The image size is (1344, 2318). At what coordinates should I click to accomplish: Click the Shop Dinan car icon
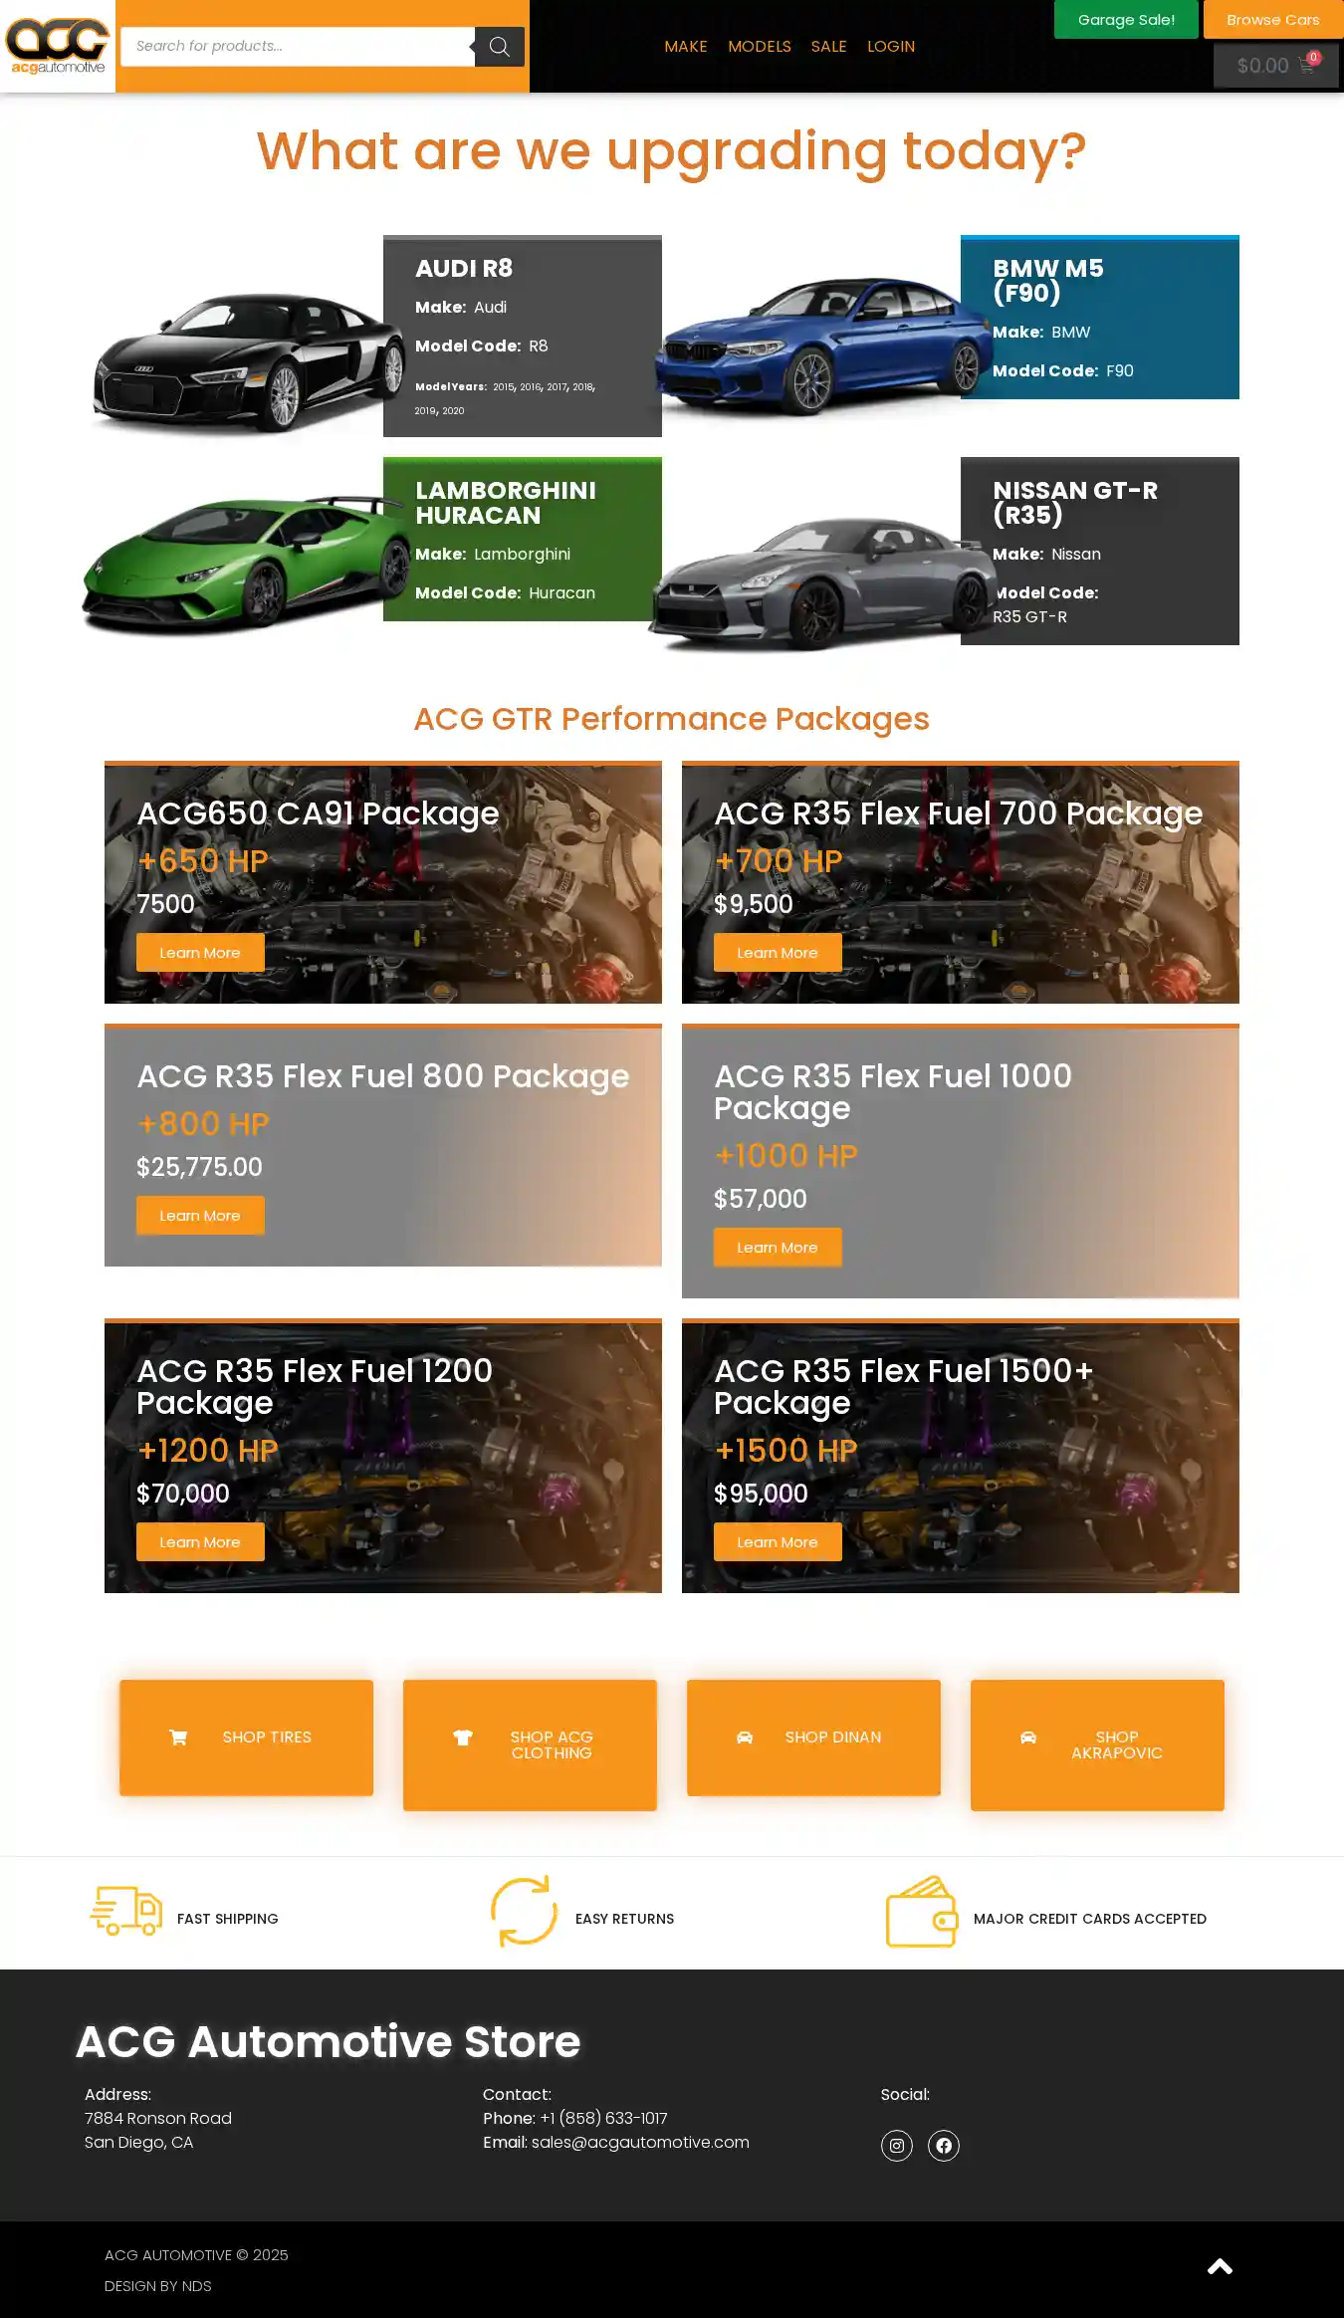pyautogui.click(x=744, y=1738)
